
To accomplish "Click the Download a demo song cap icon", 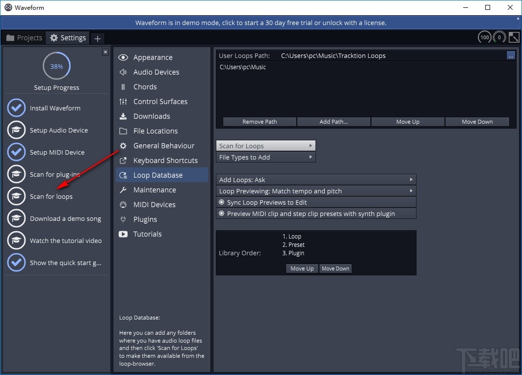I will (16, 218).
